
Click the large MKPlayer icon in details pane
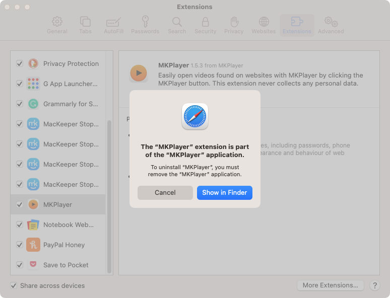[139, 73]
